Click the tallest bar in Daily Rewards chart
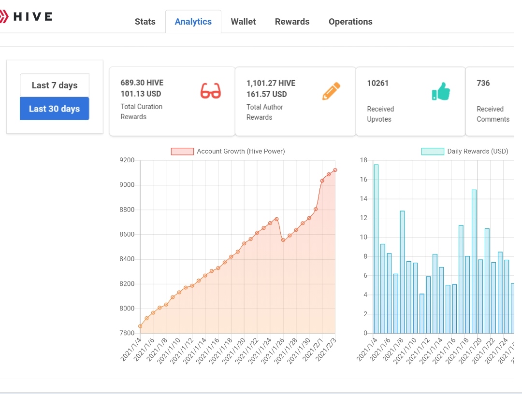522x394 pixels. coord(376,249)
